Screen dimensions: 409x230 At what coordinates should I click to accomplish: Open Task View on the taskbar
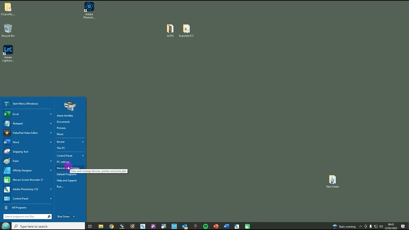pos(90,226)
